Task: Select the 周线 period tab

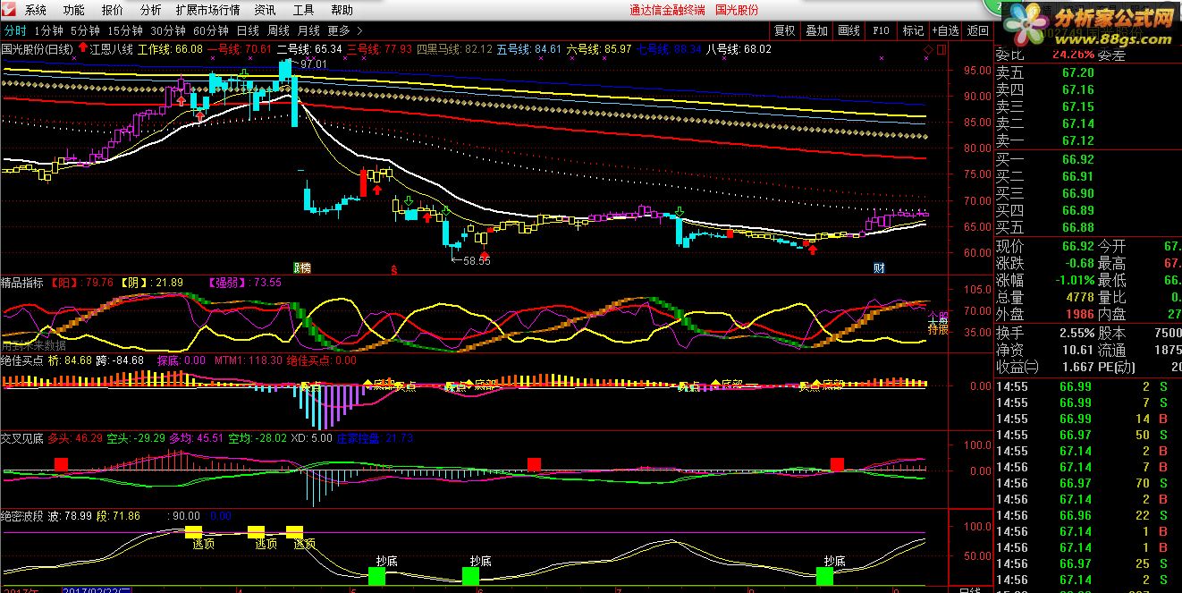Action: 278,30
